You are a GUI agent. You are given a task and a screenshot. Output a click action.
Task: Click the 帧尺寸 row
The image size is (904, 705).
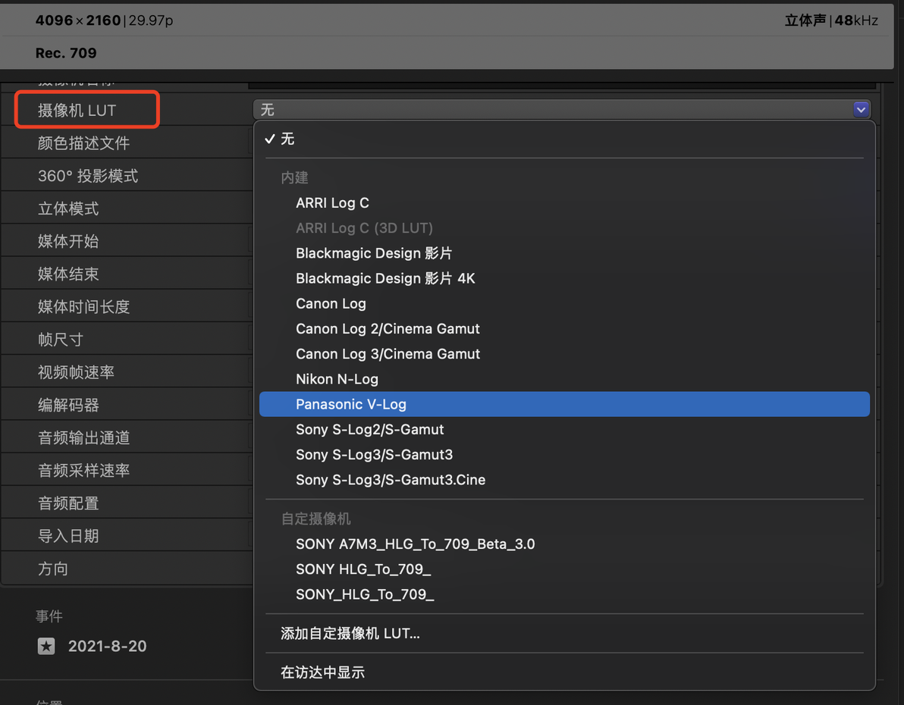[127, 340]
